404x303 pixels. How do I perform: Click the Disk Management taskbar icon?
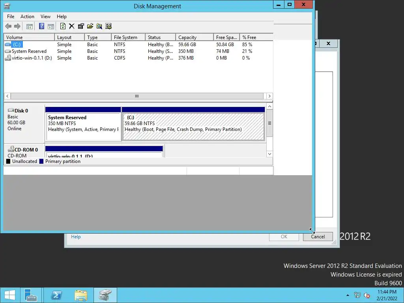[x=105, y=295]
